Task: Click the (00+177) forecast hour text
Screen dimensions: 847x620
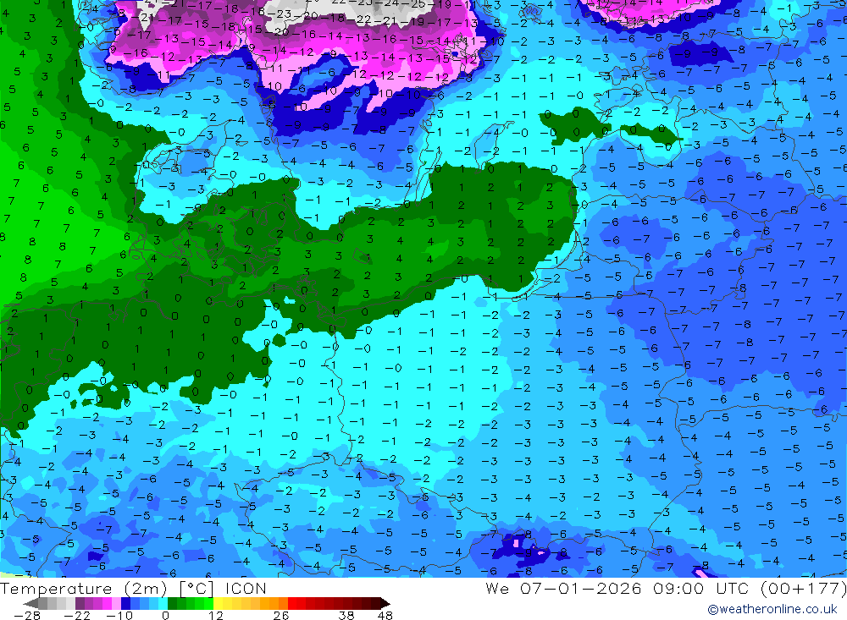Action: (803, 588)
